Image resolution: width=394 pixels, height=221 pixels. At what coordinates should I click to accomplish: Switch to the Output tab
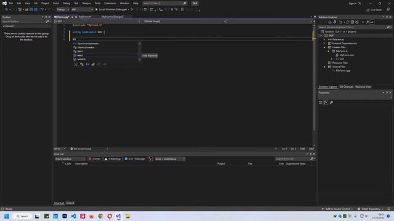[70, 203]
